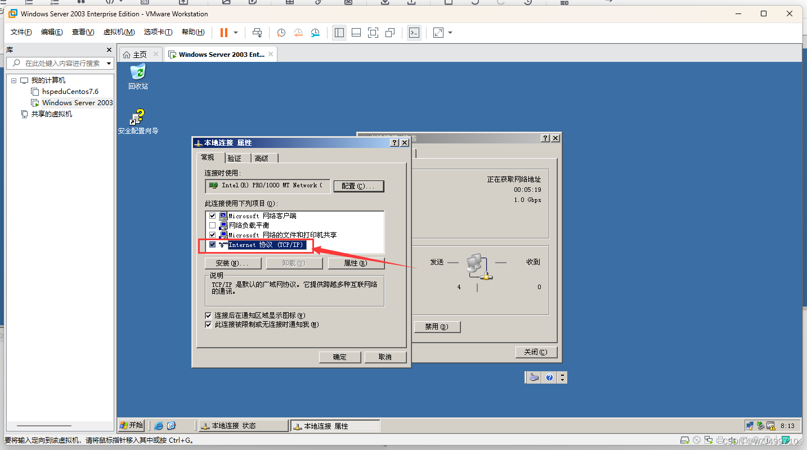Click the 安装(N)... button

(233, 263)
